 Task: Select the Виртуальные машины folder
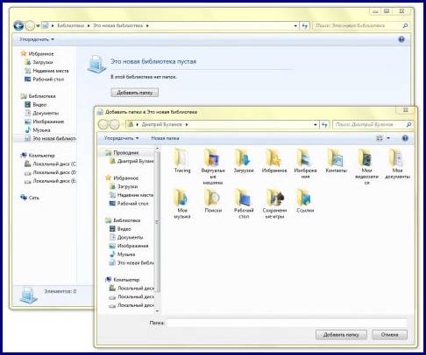(213, 166)
